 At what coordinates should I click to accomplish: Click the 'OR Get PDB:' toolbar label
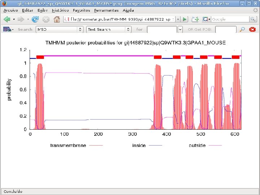click(x=200, y=30)
